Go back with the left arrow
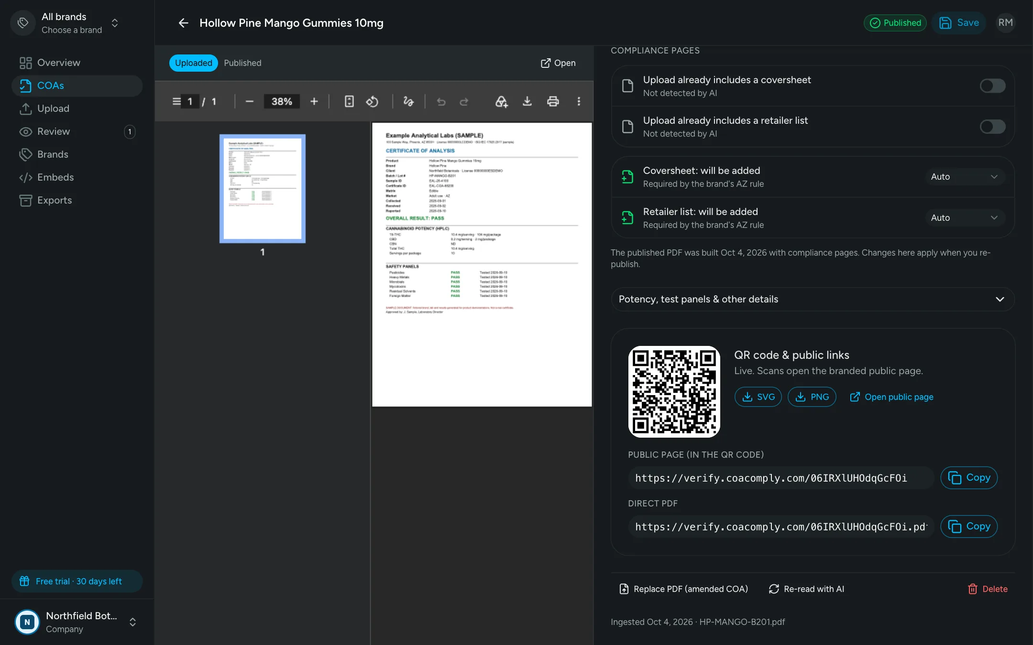The width and height of the screenshot is (1033, 645). tap(183, 23)
